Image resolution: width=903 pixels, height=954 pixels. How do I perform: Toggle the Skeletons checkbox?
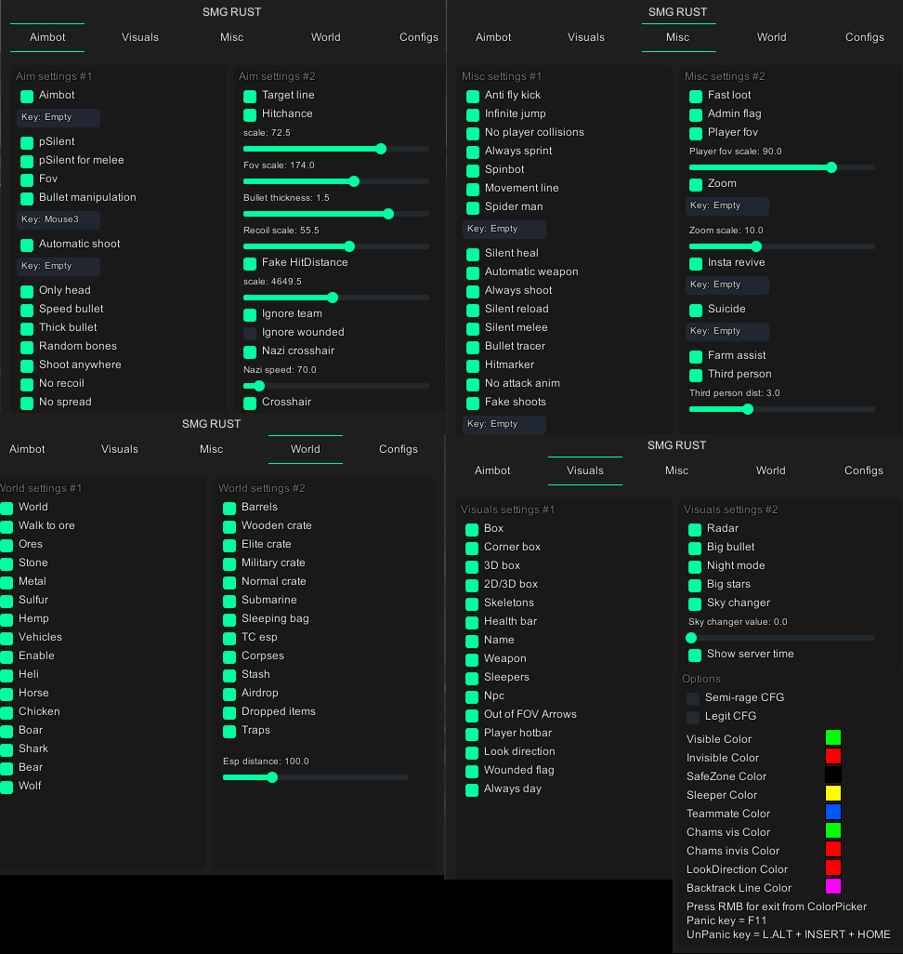472,604
